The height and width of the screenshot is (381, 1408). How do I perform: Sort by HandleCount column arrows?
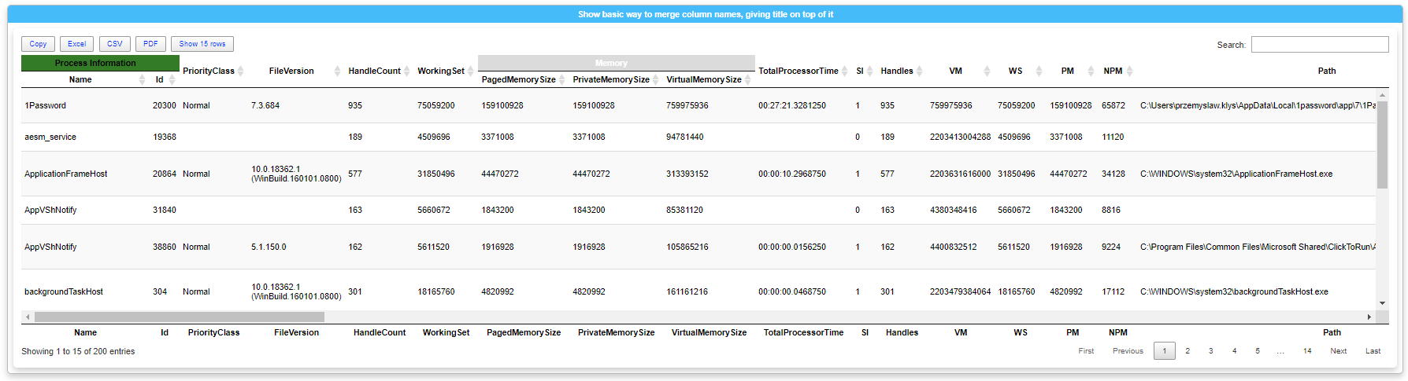click(407, 71)
